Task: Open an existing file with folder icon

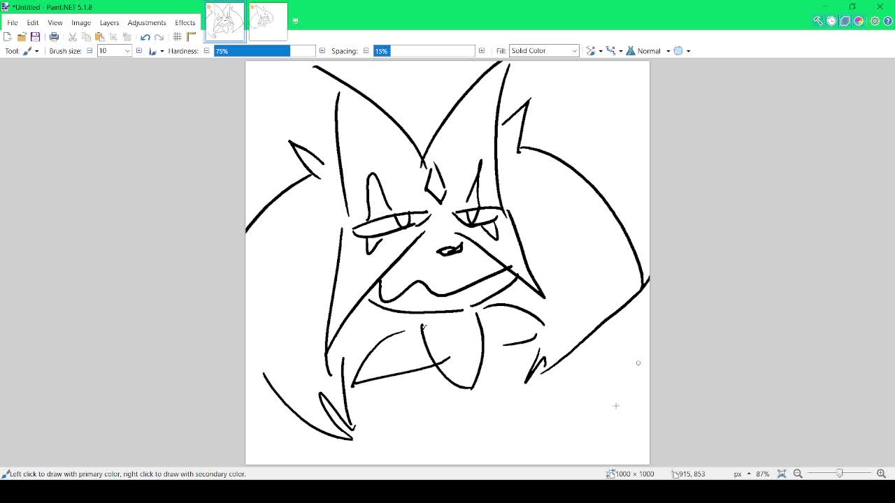Action: pos(22,37)
